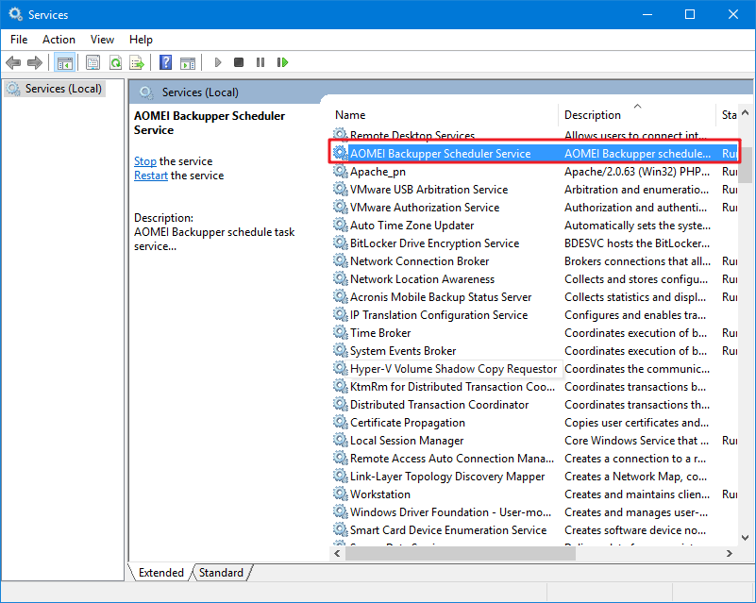756x603 pixels.
Task: Click gear icon beside Distributed Transaction Coordinator
Action: click(x=341, y=405)
